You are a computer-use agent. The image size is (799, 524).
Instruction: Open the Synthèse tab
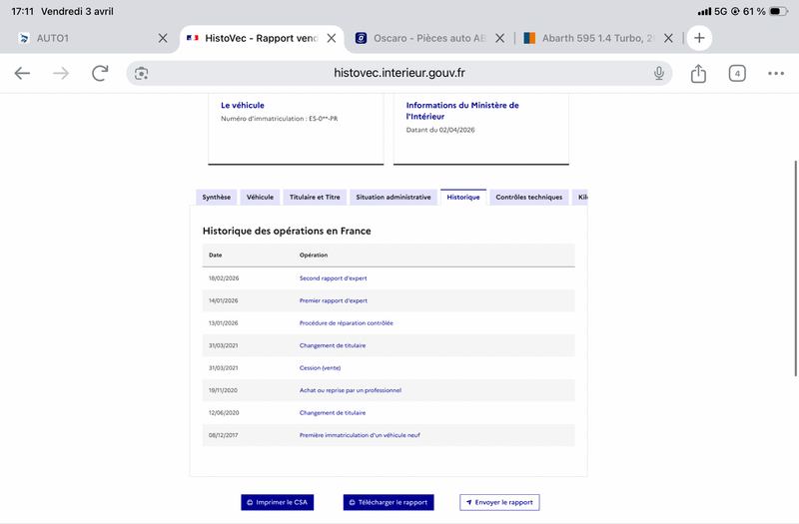216,198
